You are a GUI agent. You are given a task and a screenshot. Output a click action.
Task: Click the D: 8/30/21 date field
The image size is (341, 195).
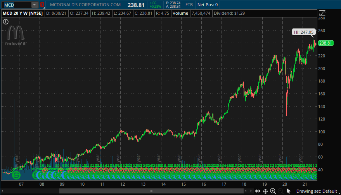[56, 13]
